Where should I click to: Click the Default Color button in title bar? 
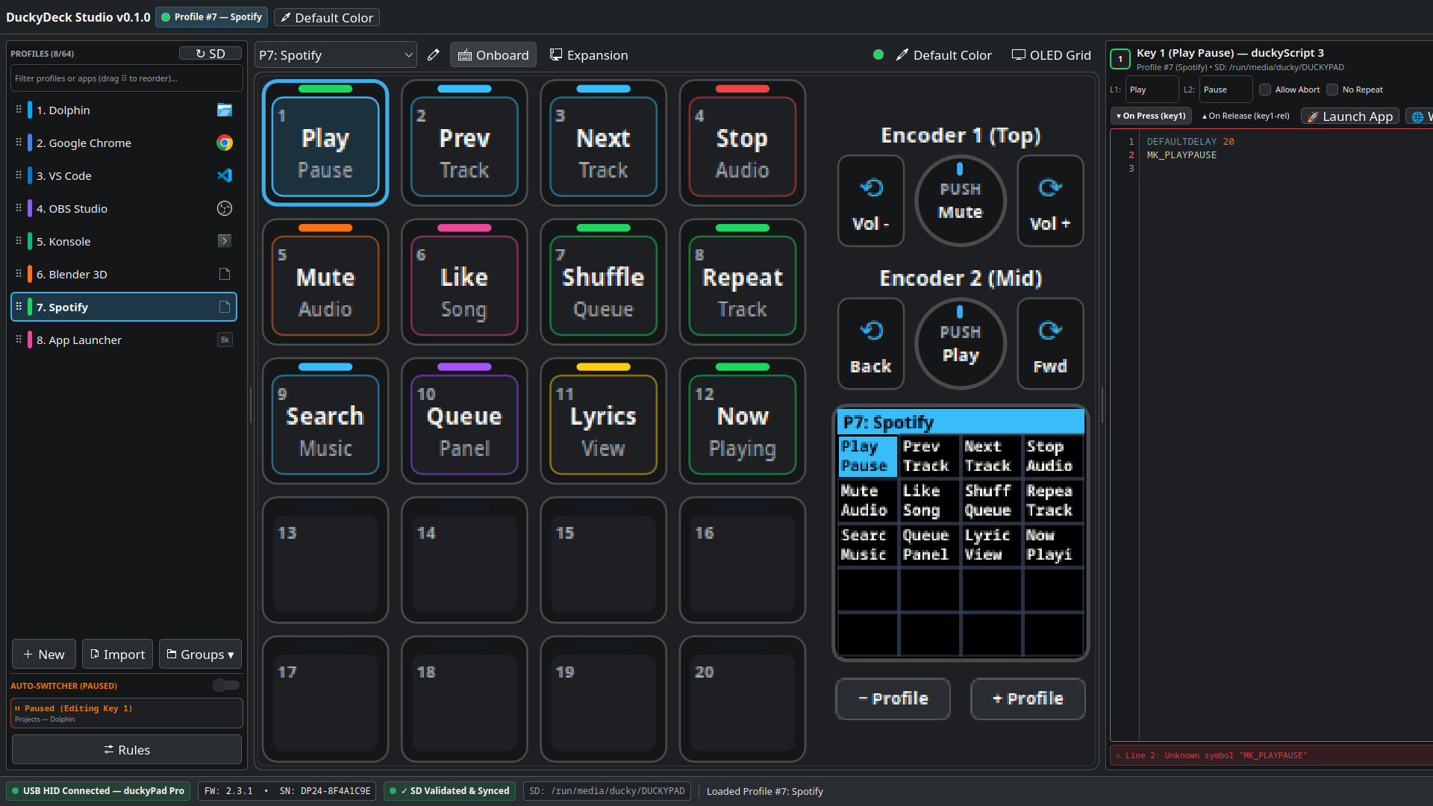327,17
